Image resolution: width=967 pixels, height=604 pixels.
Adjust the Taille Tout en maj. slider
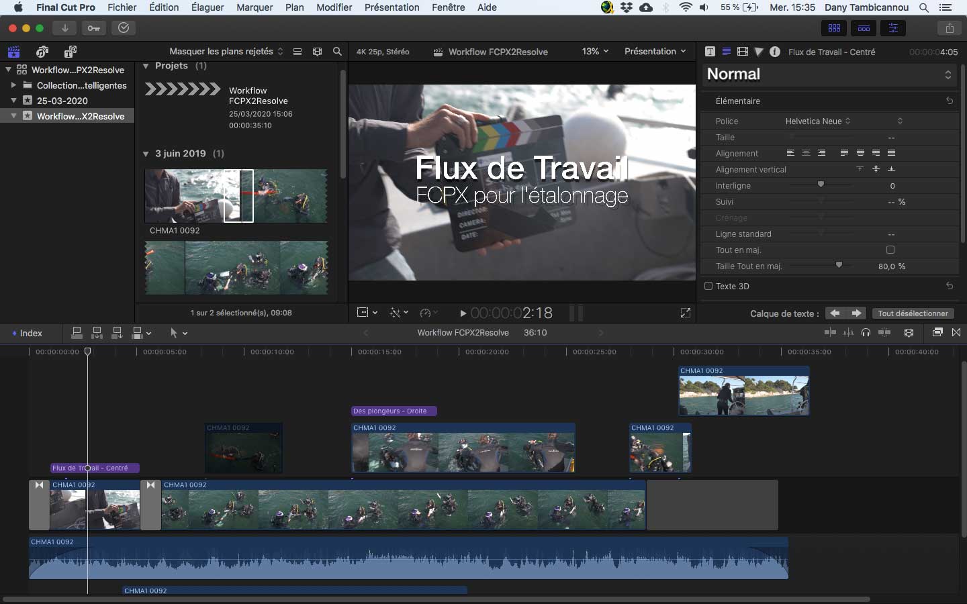839,266
